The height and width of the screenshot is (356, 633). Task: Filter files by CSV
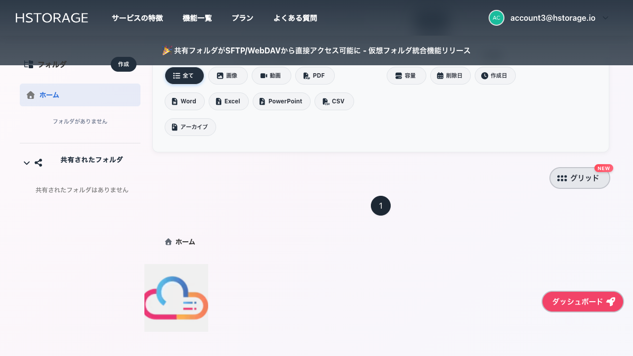(x=334, y=101)
